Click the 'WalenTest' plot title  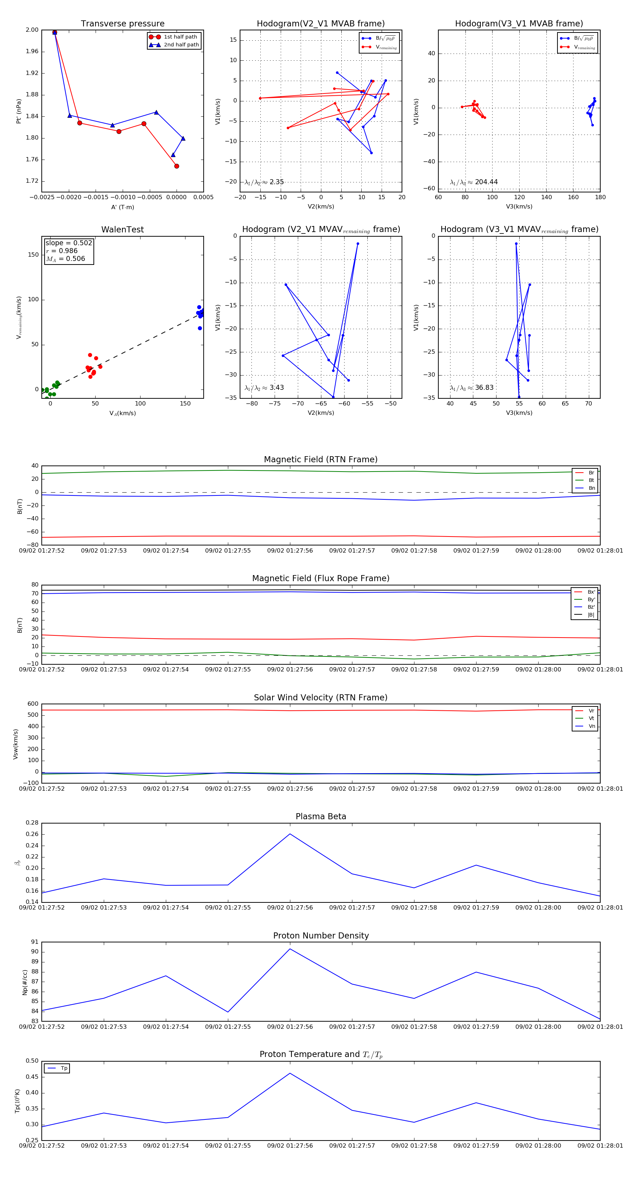122,230
